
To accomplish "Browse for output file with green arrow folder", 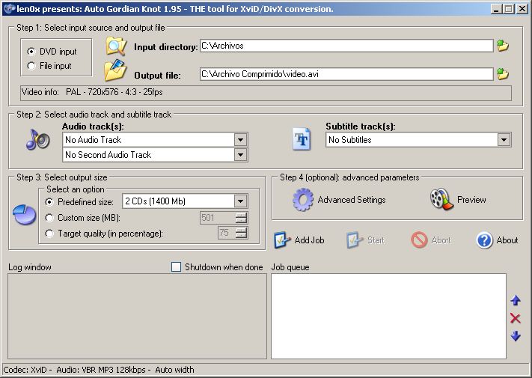I will point(503,73).
